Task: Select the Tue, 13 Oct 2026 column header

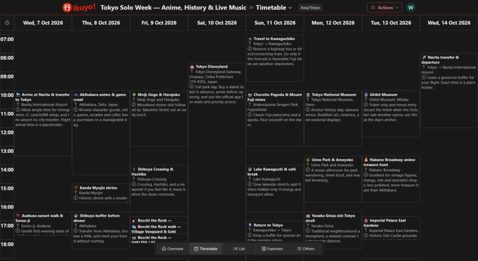Action: (391, 23)
